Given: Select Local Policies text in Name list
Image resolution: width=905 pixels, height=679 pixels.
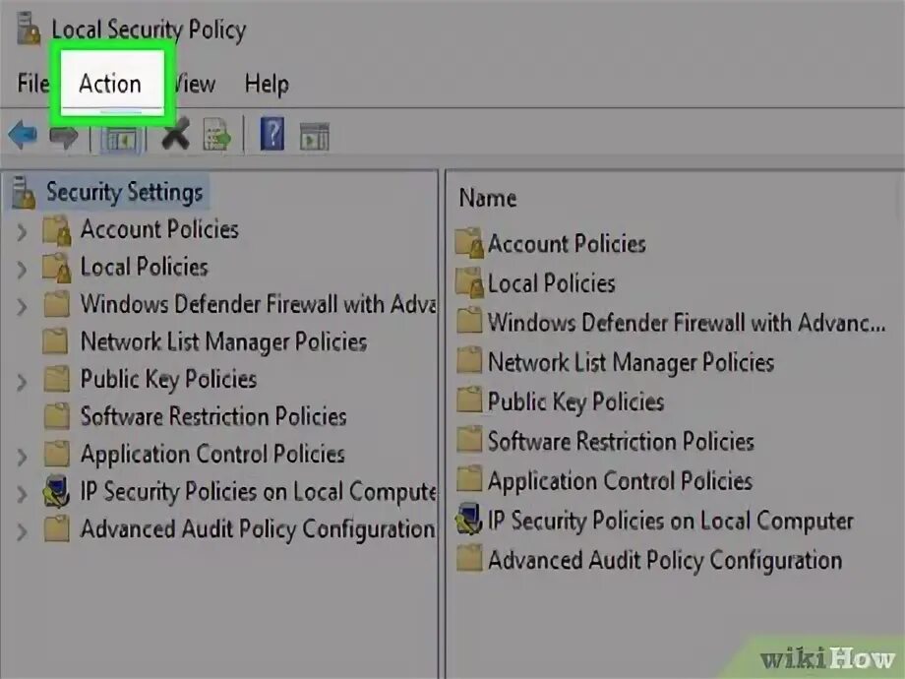Looking at the screenshot, I should [x=552, y=283].
